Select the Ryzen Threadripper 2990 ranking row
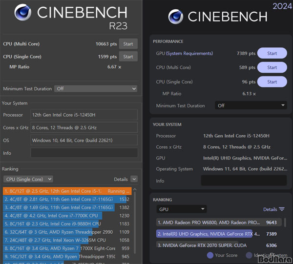The width and height of the screenshot is (293, 264). [67, 232]
